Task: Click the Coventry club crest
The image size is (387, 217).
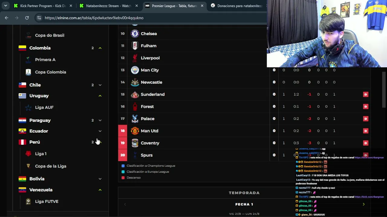Action: pos(135,143)
